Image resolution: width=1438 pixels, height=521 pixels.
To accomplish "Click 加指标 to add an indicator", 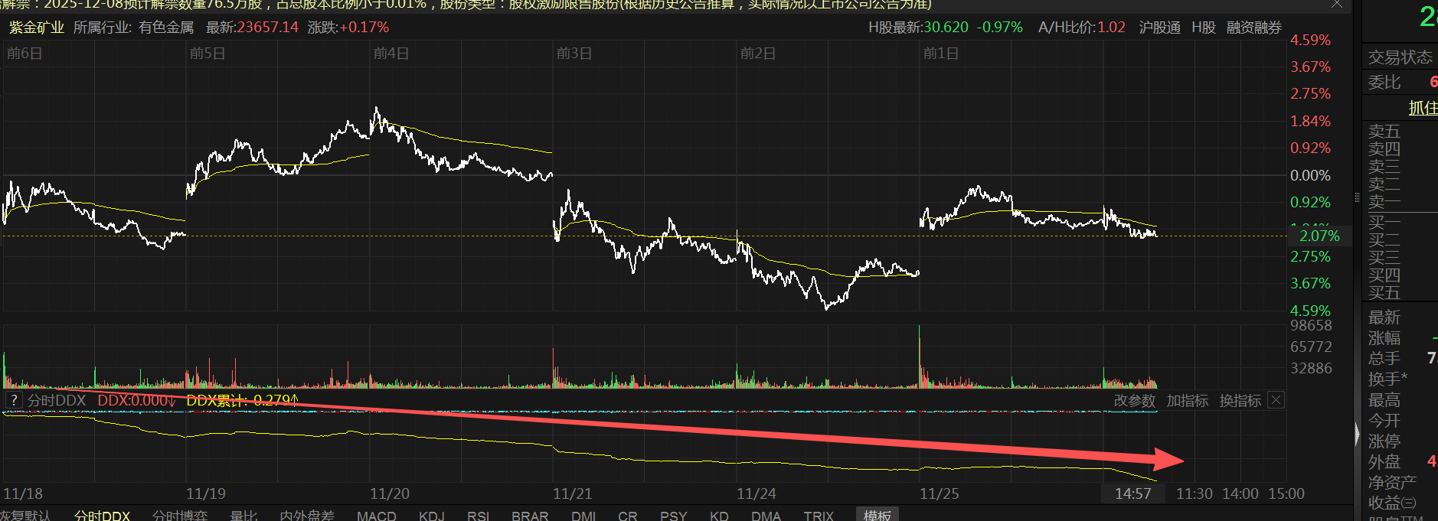I will click(1188, 401).
